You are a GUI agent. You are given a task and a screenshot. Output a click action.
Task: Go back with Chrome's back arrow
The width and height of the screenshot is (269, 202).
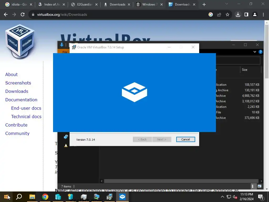pos(6,15)
